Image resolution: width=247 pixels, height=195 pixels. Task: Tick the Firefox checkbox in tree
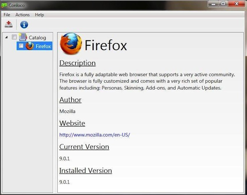tap(21, 46)
